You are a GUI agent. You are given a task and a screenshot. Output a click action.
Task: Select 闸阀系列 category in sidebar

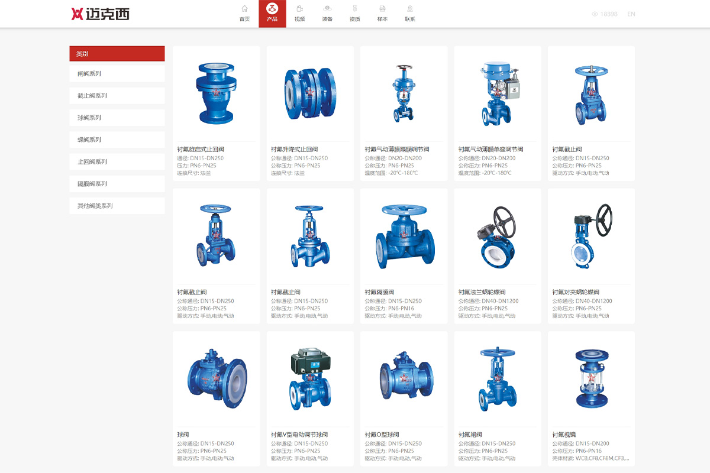click(x=117, y=74)
